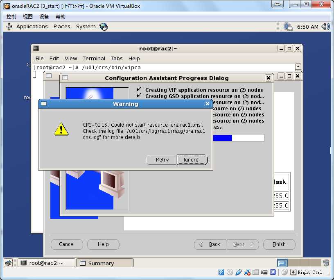Open the Terminal menu in terminal window
The height and width of the screenshot is (280, 334).
coord(94,59)
